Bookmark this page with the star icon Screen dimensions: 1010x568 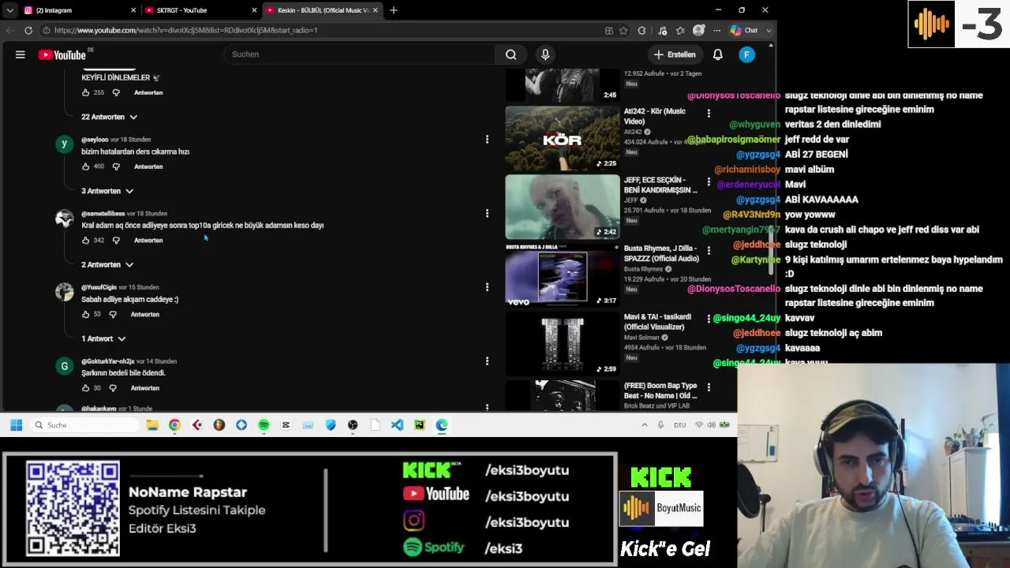pos(623,30)
